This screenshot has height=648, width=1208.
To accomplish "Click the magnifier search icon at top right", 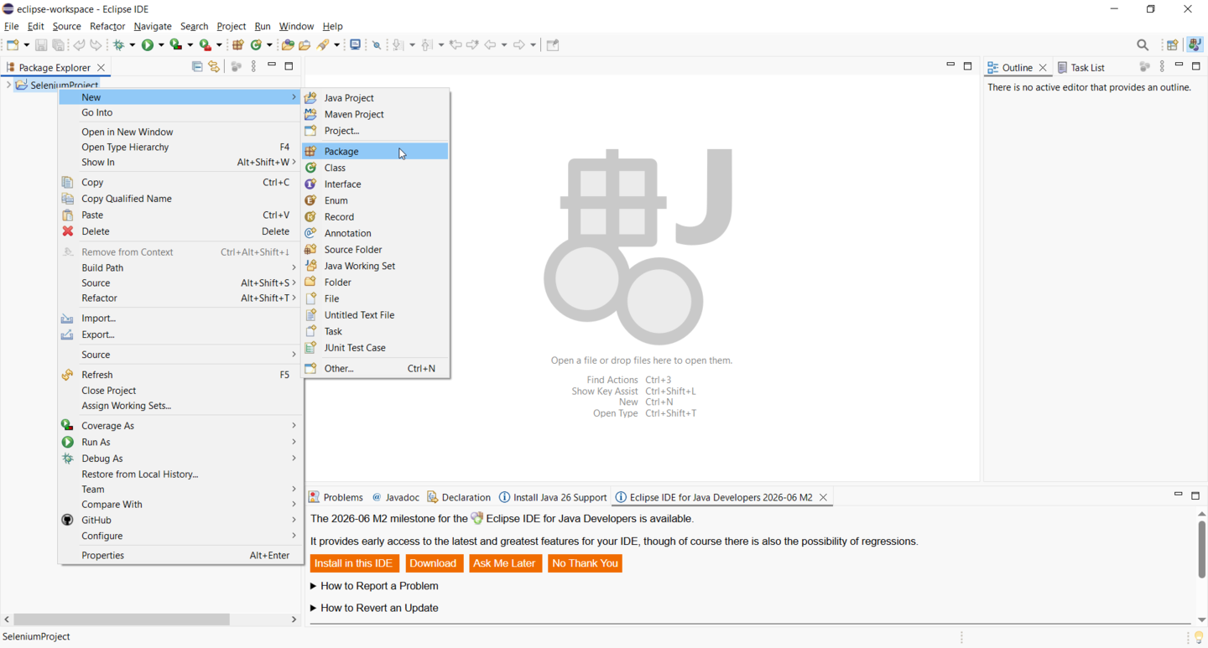I will click(x=1143, y=45).
